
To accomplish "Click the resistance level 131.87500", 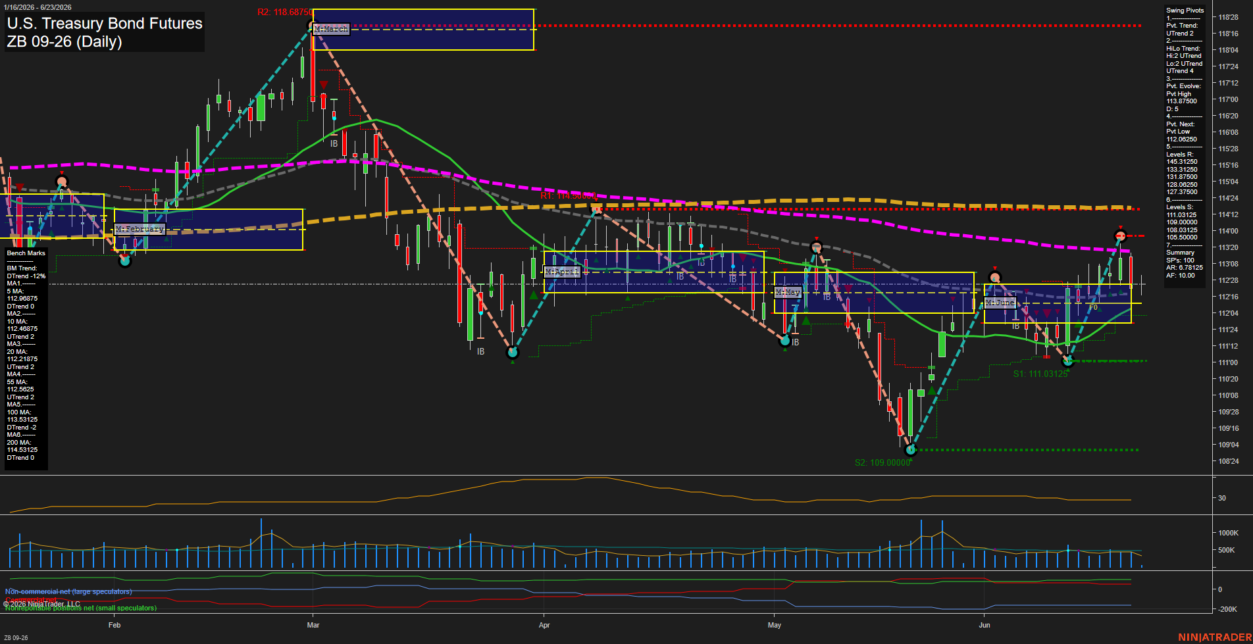I will [x=1182, y=177].
